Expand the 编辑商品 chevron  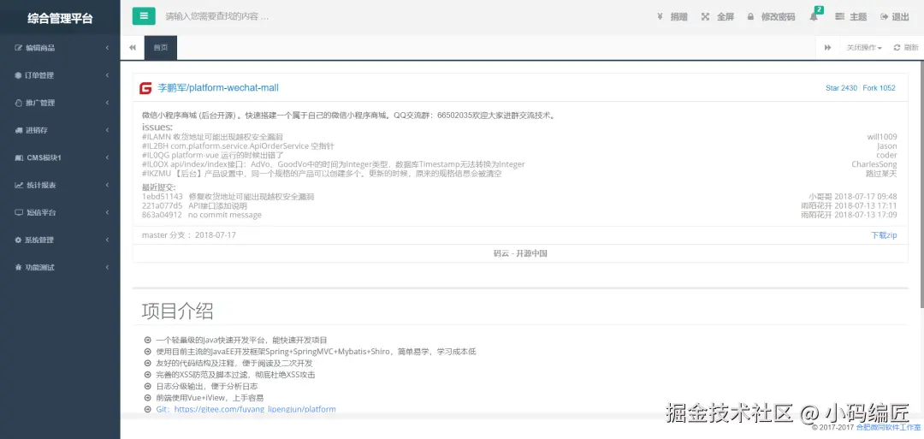[107, 48]
